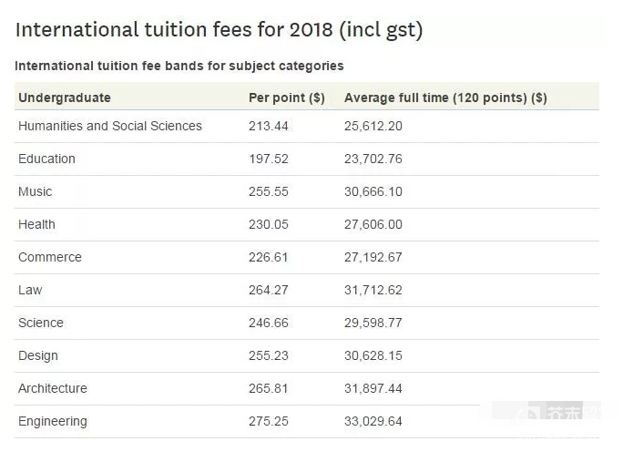Select the Music per point value 255.55
The height and width of the screenshot is (452, 623).
(x=268, y=191)
